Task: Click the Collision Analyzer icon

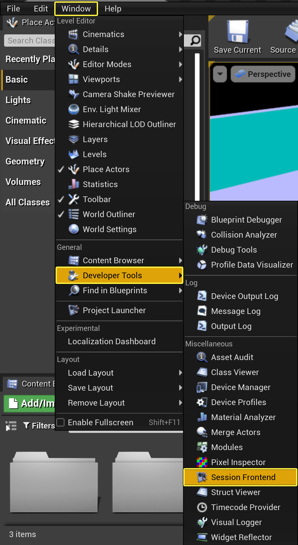Action: pos(202,235)
